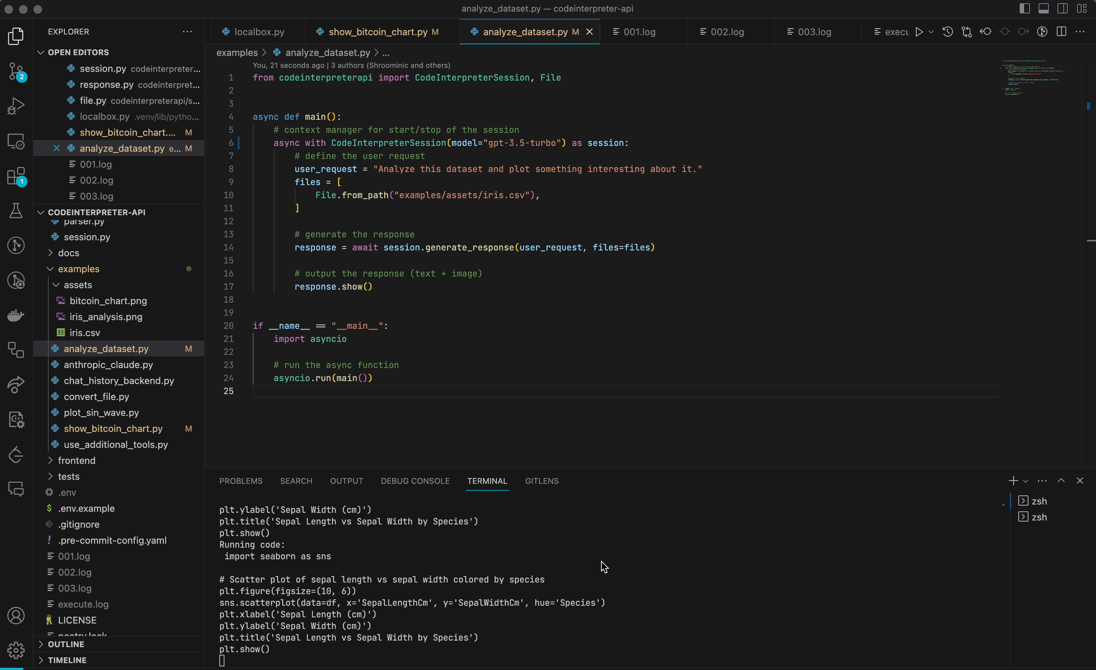Expand the docs folder
This screenshot has height=670, width=1096.
(x=69, y=253)
